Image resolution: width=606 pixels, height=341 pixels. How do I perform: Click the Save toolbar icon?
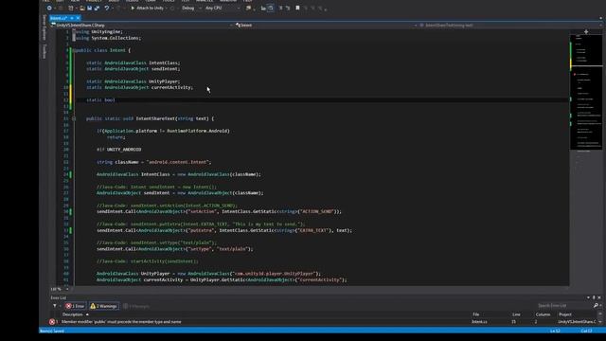(89, 8)
